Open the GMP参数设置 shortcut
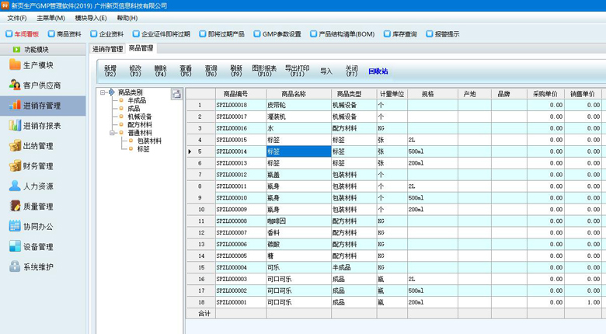Image resolution: width=606 pixels, height=334 pixels. click(277, 34)
